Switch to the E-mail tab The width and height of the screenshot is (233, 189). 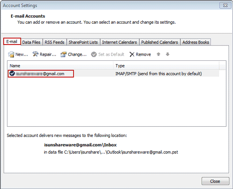click(x=12, y=41)
